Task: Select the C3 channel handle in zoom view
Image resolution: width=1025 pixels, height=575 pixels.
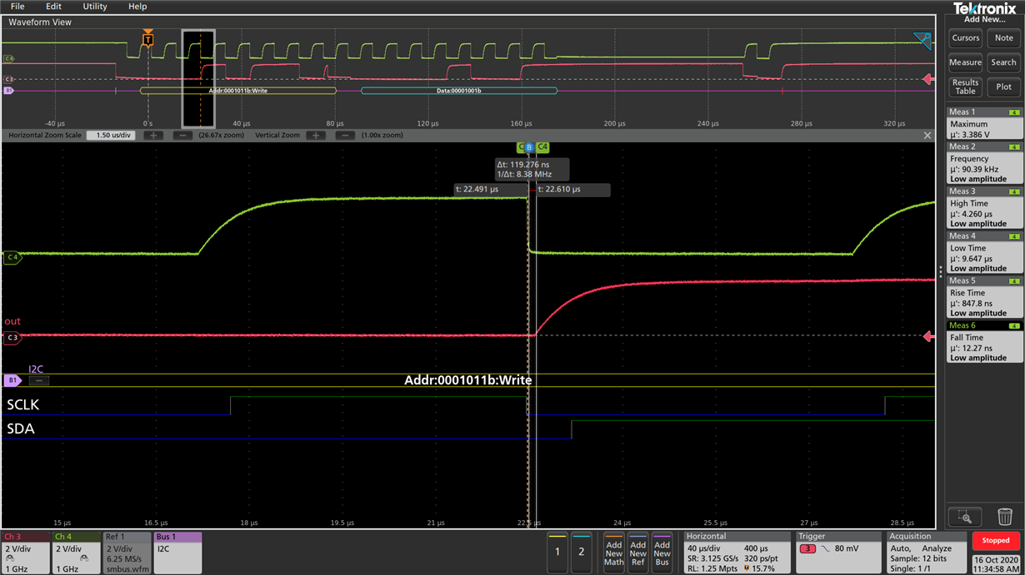Action: pos(12,337)
